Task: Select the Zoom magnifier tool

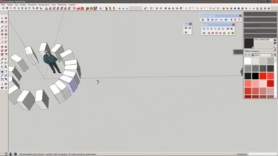Action: point(2,75)
